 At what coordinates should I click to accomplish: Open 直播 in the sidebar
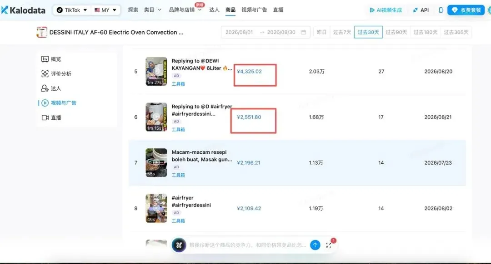click(51, 117)
